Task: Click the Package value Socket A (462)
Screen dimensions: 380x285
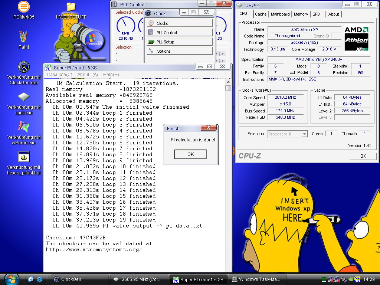Action: 304,42
